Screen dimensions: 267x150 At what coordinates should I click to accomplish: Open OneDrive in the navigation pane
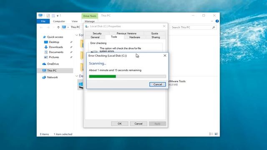53,64
